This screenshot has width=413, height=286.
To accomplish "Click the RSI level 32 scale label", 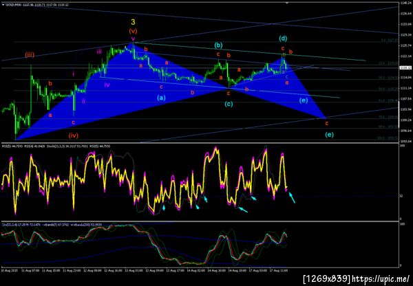I will coord(401,196).
